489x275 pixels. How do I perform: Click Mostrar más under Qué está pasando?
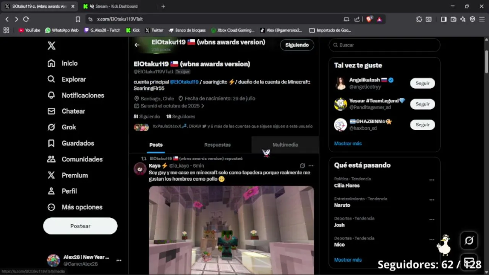point(348,260)
